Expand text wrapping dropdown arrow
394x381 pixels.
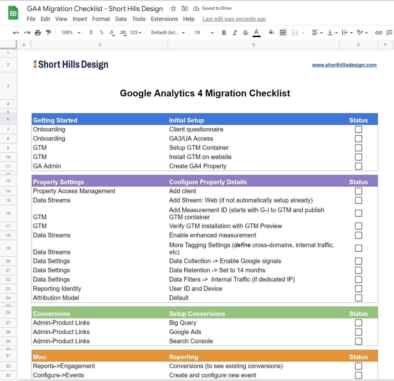coord(351,33)
